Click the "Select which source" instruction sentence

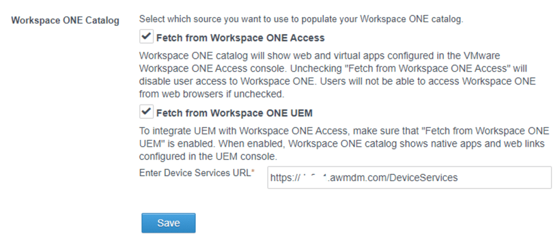pos(301,20)
